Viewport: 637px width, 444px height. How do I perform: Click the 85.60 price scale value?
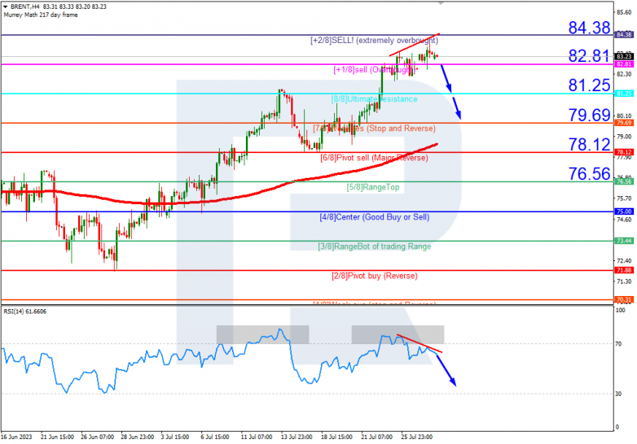click(x=624, y=12)
